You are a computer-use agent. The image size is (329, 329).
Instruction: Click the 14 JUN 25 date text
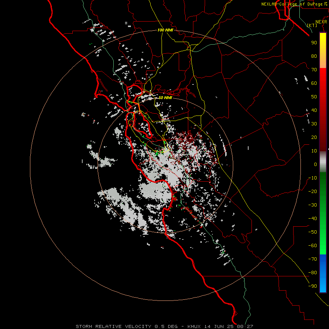219,326
